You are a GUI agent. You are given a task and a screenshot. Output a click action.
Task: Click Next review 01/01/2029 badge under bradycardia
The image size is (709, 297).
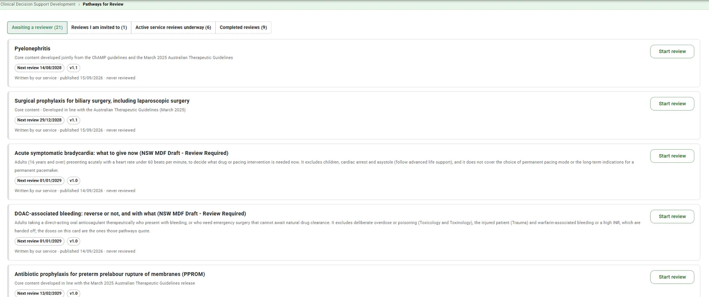tap(39, 181)
